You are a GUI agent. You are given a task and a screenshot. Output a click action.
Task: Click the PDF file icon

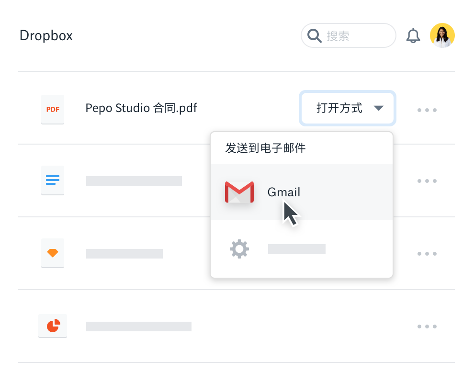tap(53, 109)
